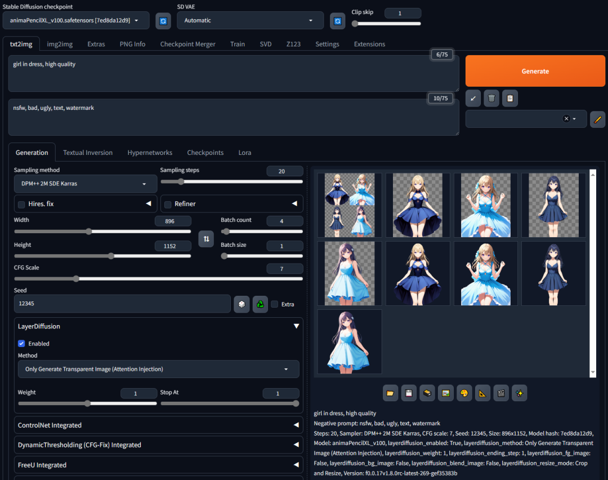Reuse the seed from the last generation

(260, 304)
